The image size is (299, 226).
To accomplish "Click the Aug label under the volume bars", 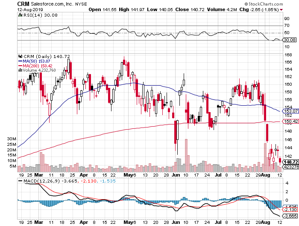I will pos(266,175).
